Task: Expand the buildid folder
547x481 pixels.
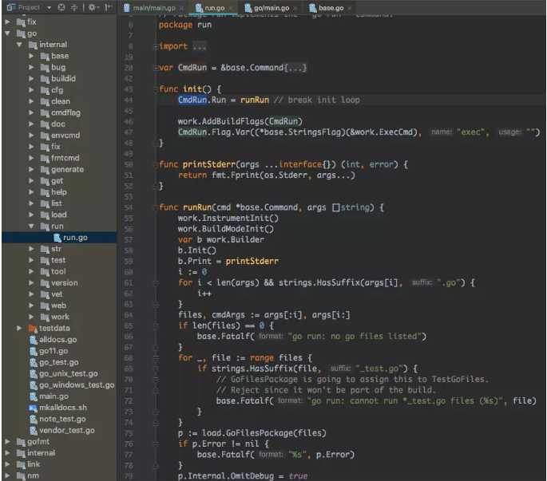Action: (x=31, y=79)
